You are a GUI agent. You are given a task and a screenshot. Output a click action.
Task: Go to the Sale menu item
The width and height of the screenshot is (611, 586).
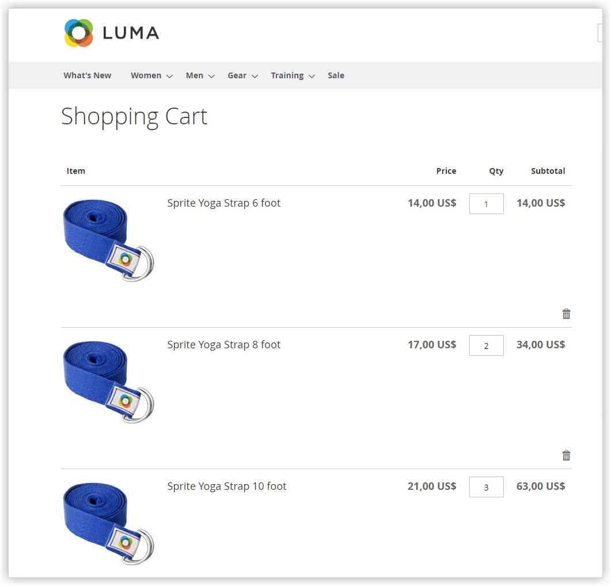[x=336, y=75]
